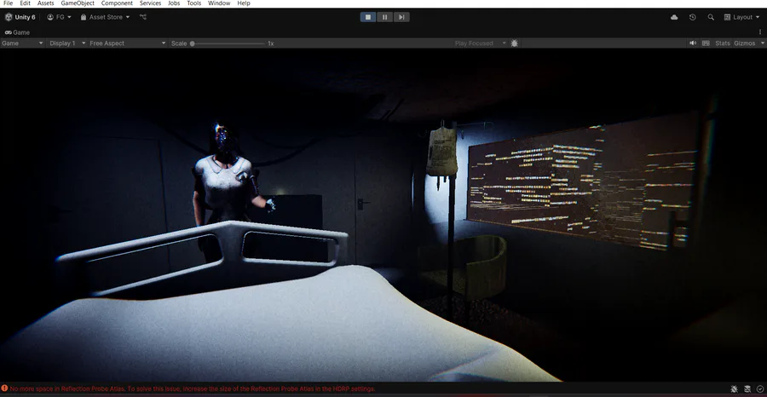Click the rendered game view
This screenshot has width=767, height=397.
383,216
